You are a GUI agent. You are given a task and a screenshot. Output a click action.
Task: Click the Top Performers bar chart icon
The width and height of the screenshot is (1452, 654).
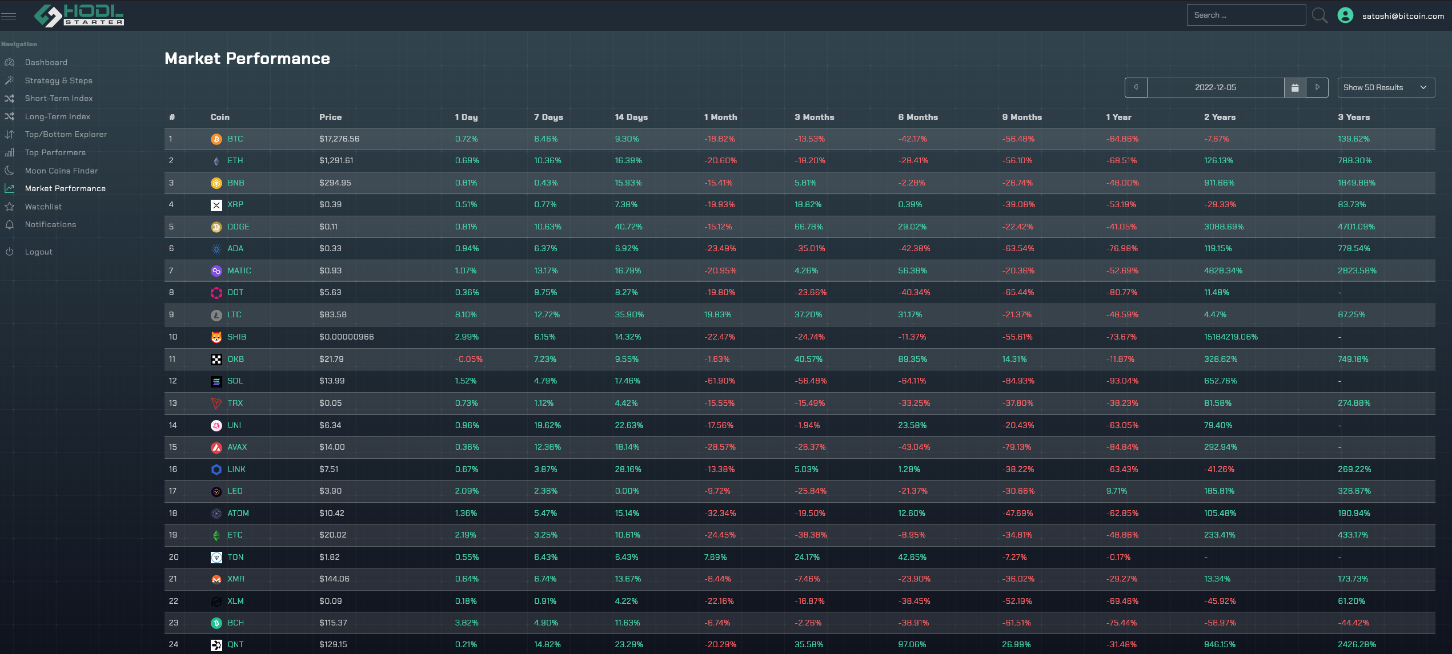pyautogui.click(x=9, y=152)
